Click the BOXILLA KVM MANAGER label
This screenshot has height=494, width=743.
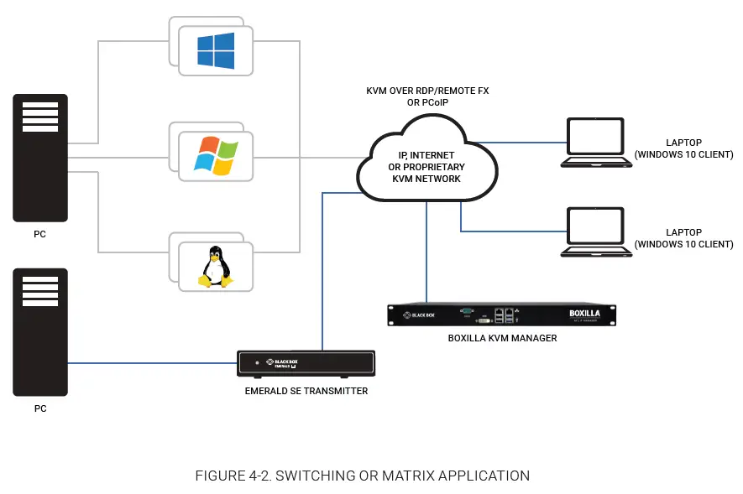pos(502,338)
